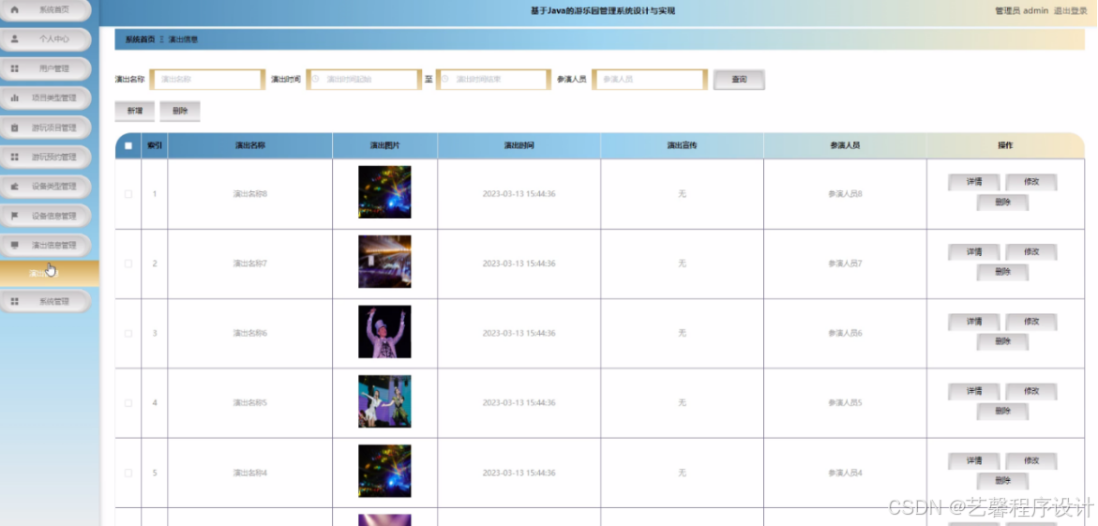The image size is (1098, 526).
Task: Click 详情 for 演出名称7 row
Action: pyautogui.click(x=974, y=252)
